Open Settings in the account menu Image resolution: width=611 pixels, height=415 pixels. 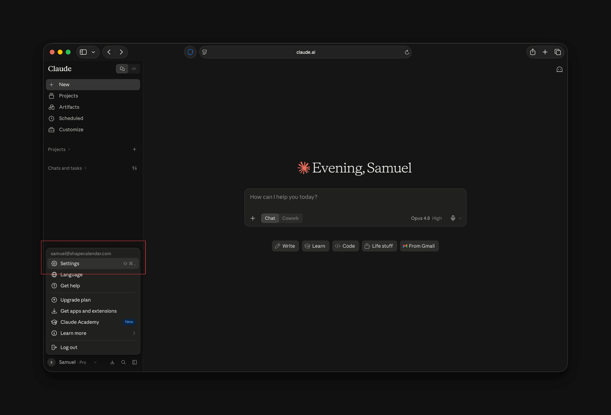[x=93, y=263]
